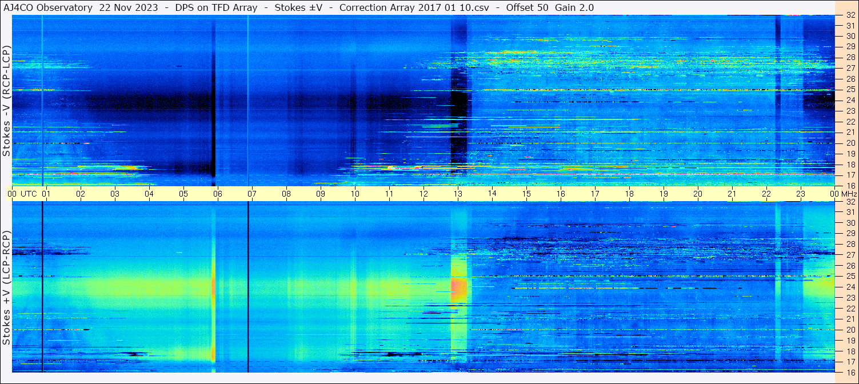
Task: Click the 19 MHz tick of Stokes +V panel
Action: pyautogui.click(x=850, y=340)
